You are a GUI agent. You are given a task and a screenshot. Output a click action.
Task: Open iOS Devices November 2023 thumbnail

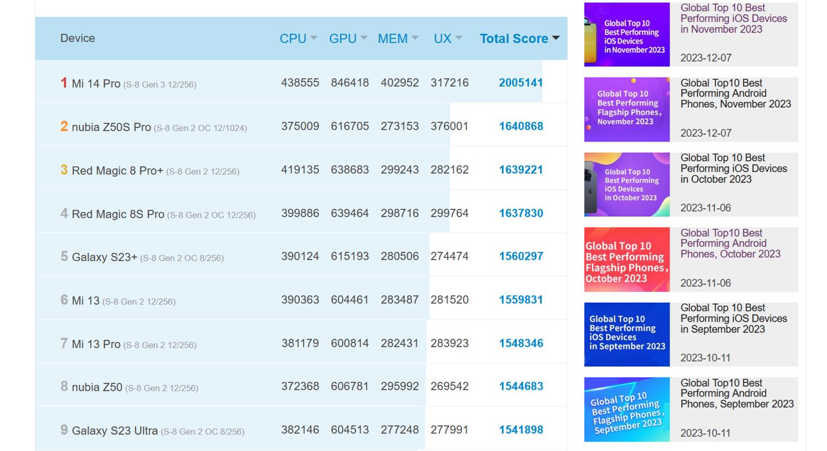pyautogui.click(x=627, y=34)
